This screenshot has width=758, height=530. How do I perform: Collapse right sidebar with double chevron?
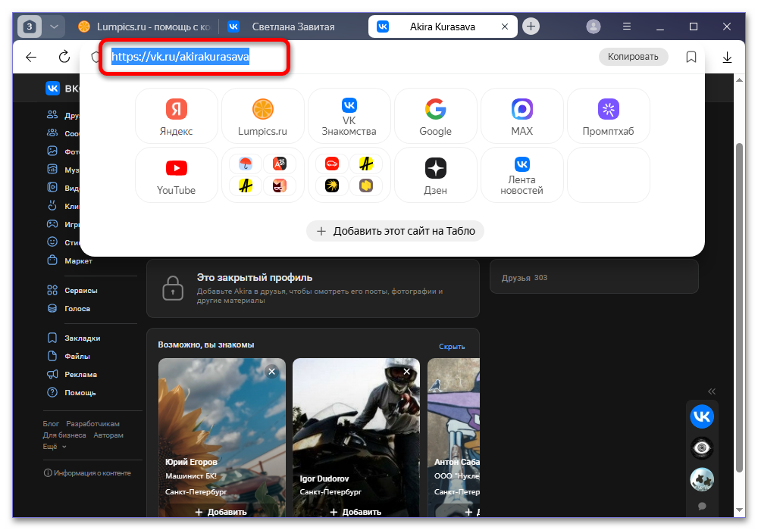[x=712, y=391]
